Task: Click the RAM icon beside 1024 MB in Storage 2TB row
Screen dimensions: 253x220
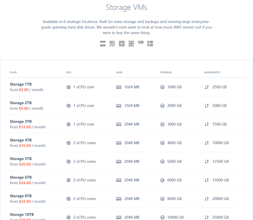Action: (x=119, y=106)
